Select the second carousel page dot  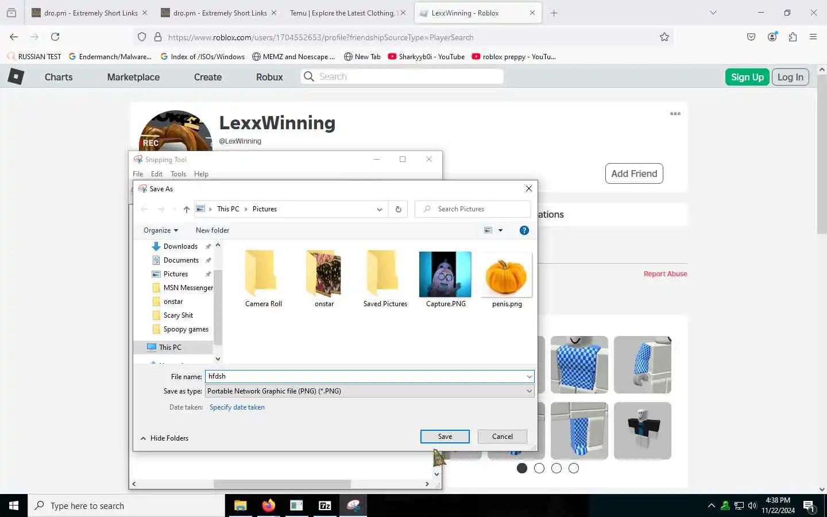(x=539, y=468)
